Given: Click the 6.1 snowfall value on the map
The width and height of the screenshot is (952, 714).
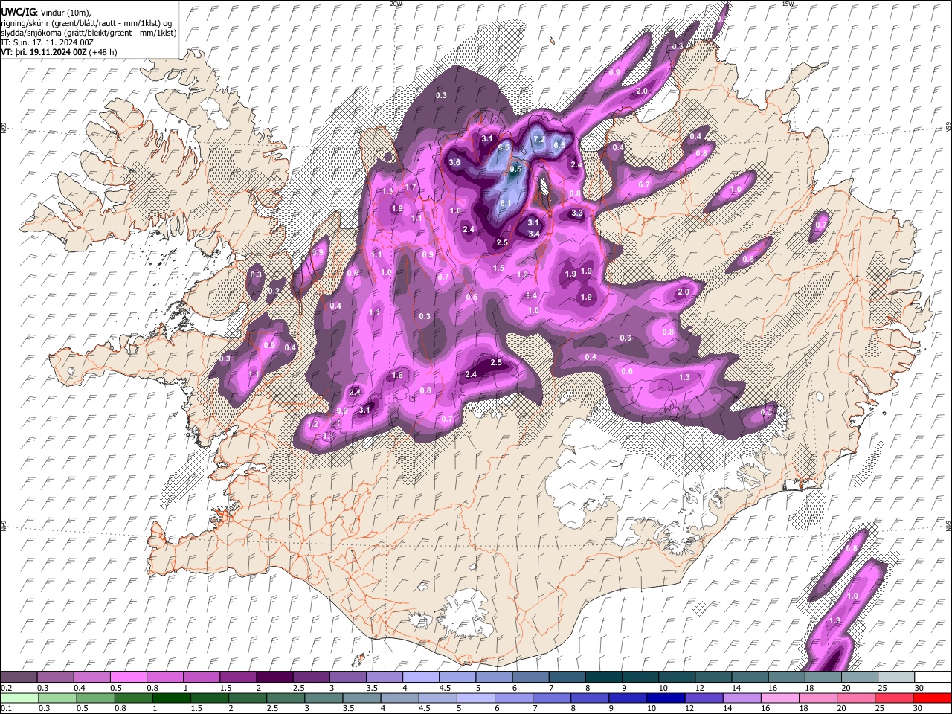Looking at the screenshot, I should (506, 203).
